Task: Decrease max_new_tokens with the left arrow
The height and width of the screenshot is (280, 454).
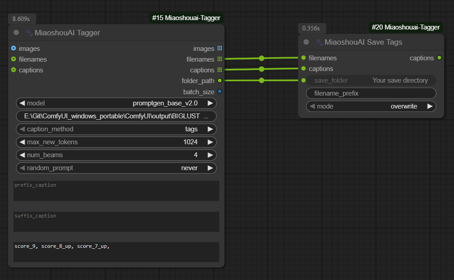Action: (22, 142)
